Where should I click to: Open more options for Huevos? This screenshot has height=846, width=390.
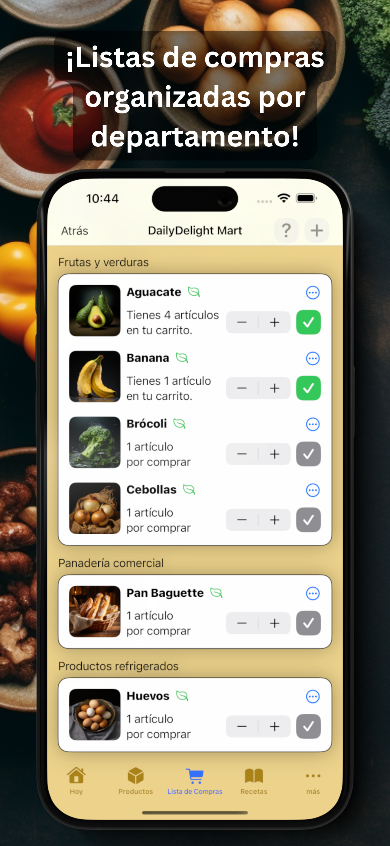coord(313,696)
